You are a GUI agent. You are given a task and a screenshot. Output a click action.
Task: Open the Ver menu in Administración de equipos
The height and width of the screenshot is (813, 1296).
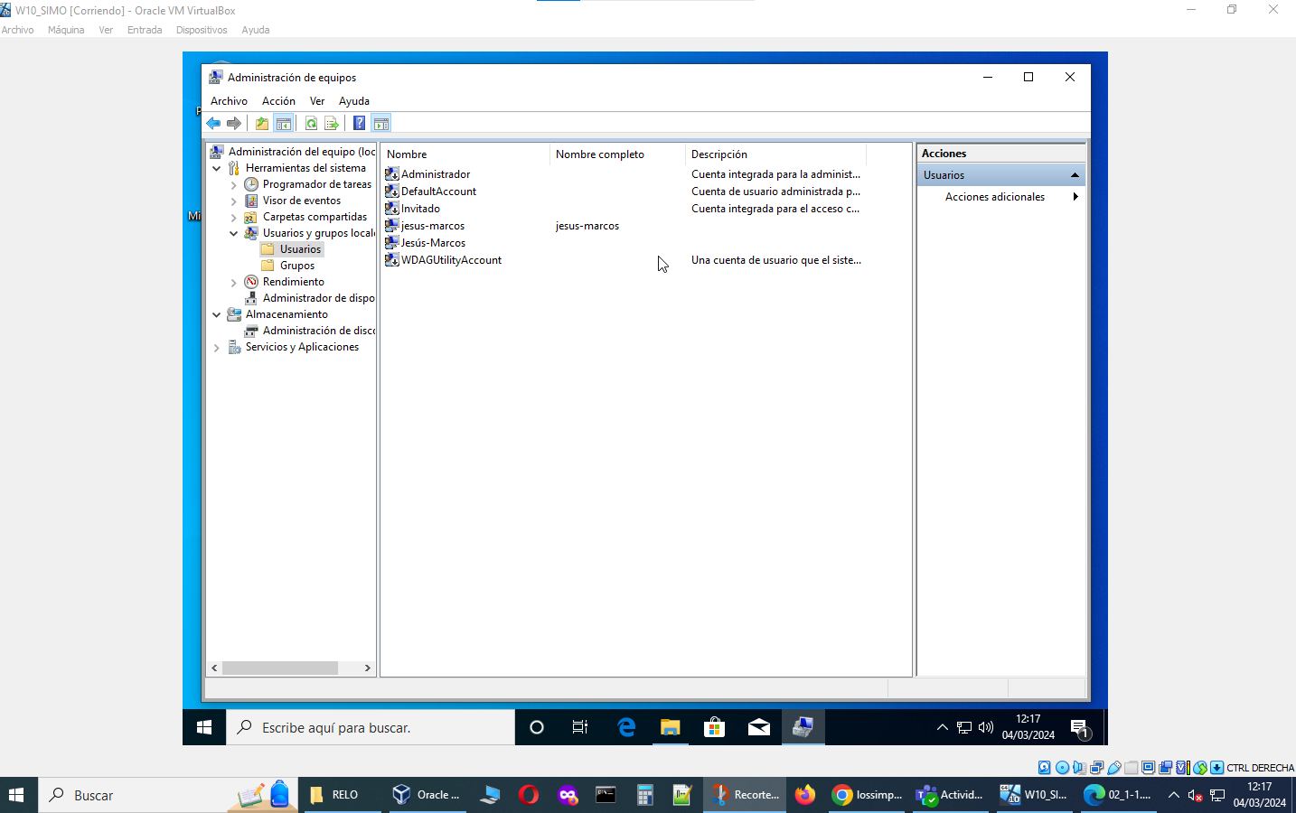316,101
